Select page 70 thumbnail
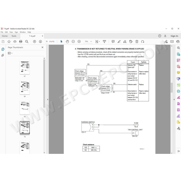181x181 pixels. click(x=25, y=128)
